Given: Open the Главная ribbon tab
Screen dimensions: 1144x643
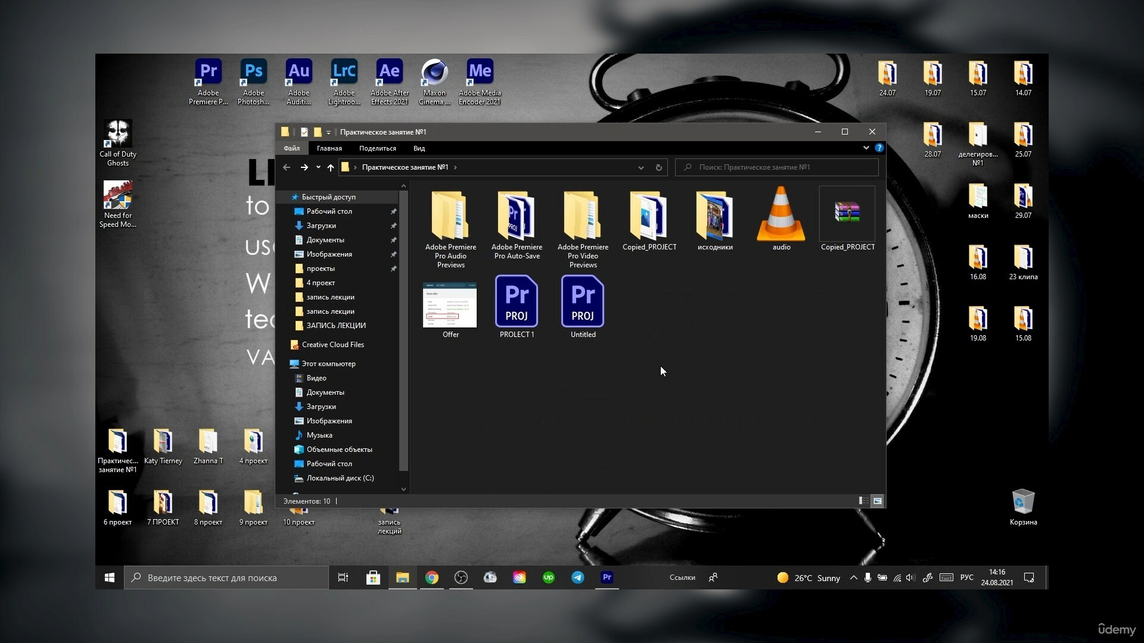Looking at the screenshot, I should [329, 148].
